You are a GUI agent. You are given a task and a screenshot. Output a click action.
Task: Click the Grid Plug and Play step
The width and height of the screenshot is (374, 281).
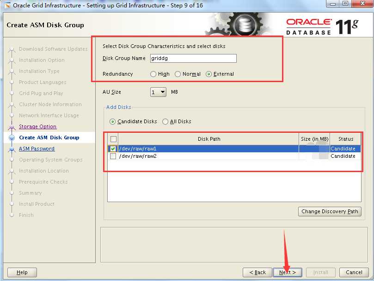41,93
